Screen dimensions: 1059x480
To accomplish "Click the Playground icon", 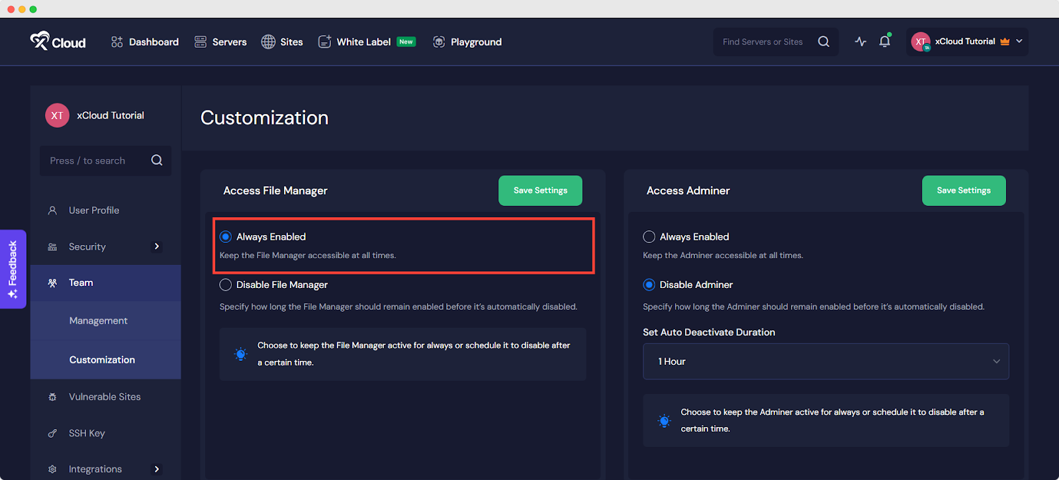I will (439, 42).
